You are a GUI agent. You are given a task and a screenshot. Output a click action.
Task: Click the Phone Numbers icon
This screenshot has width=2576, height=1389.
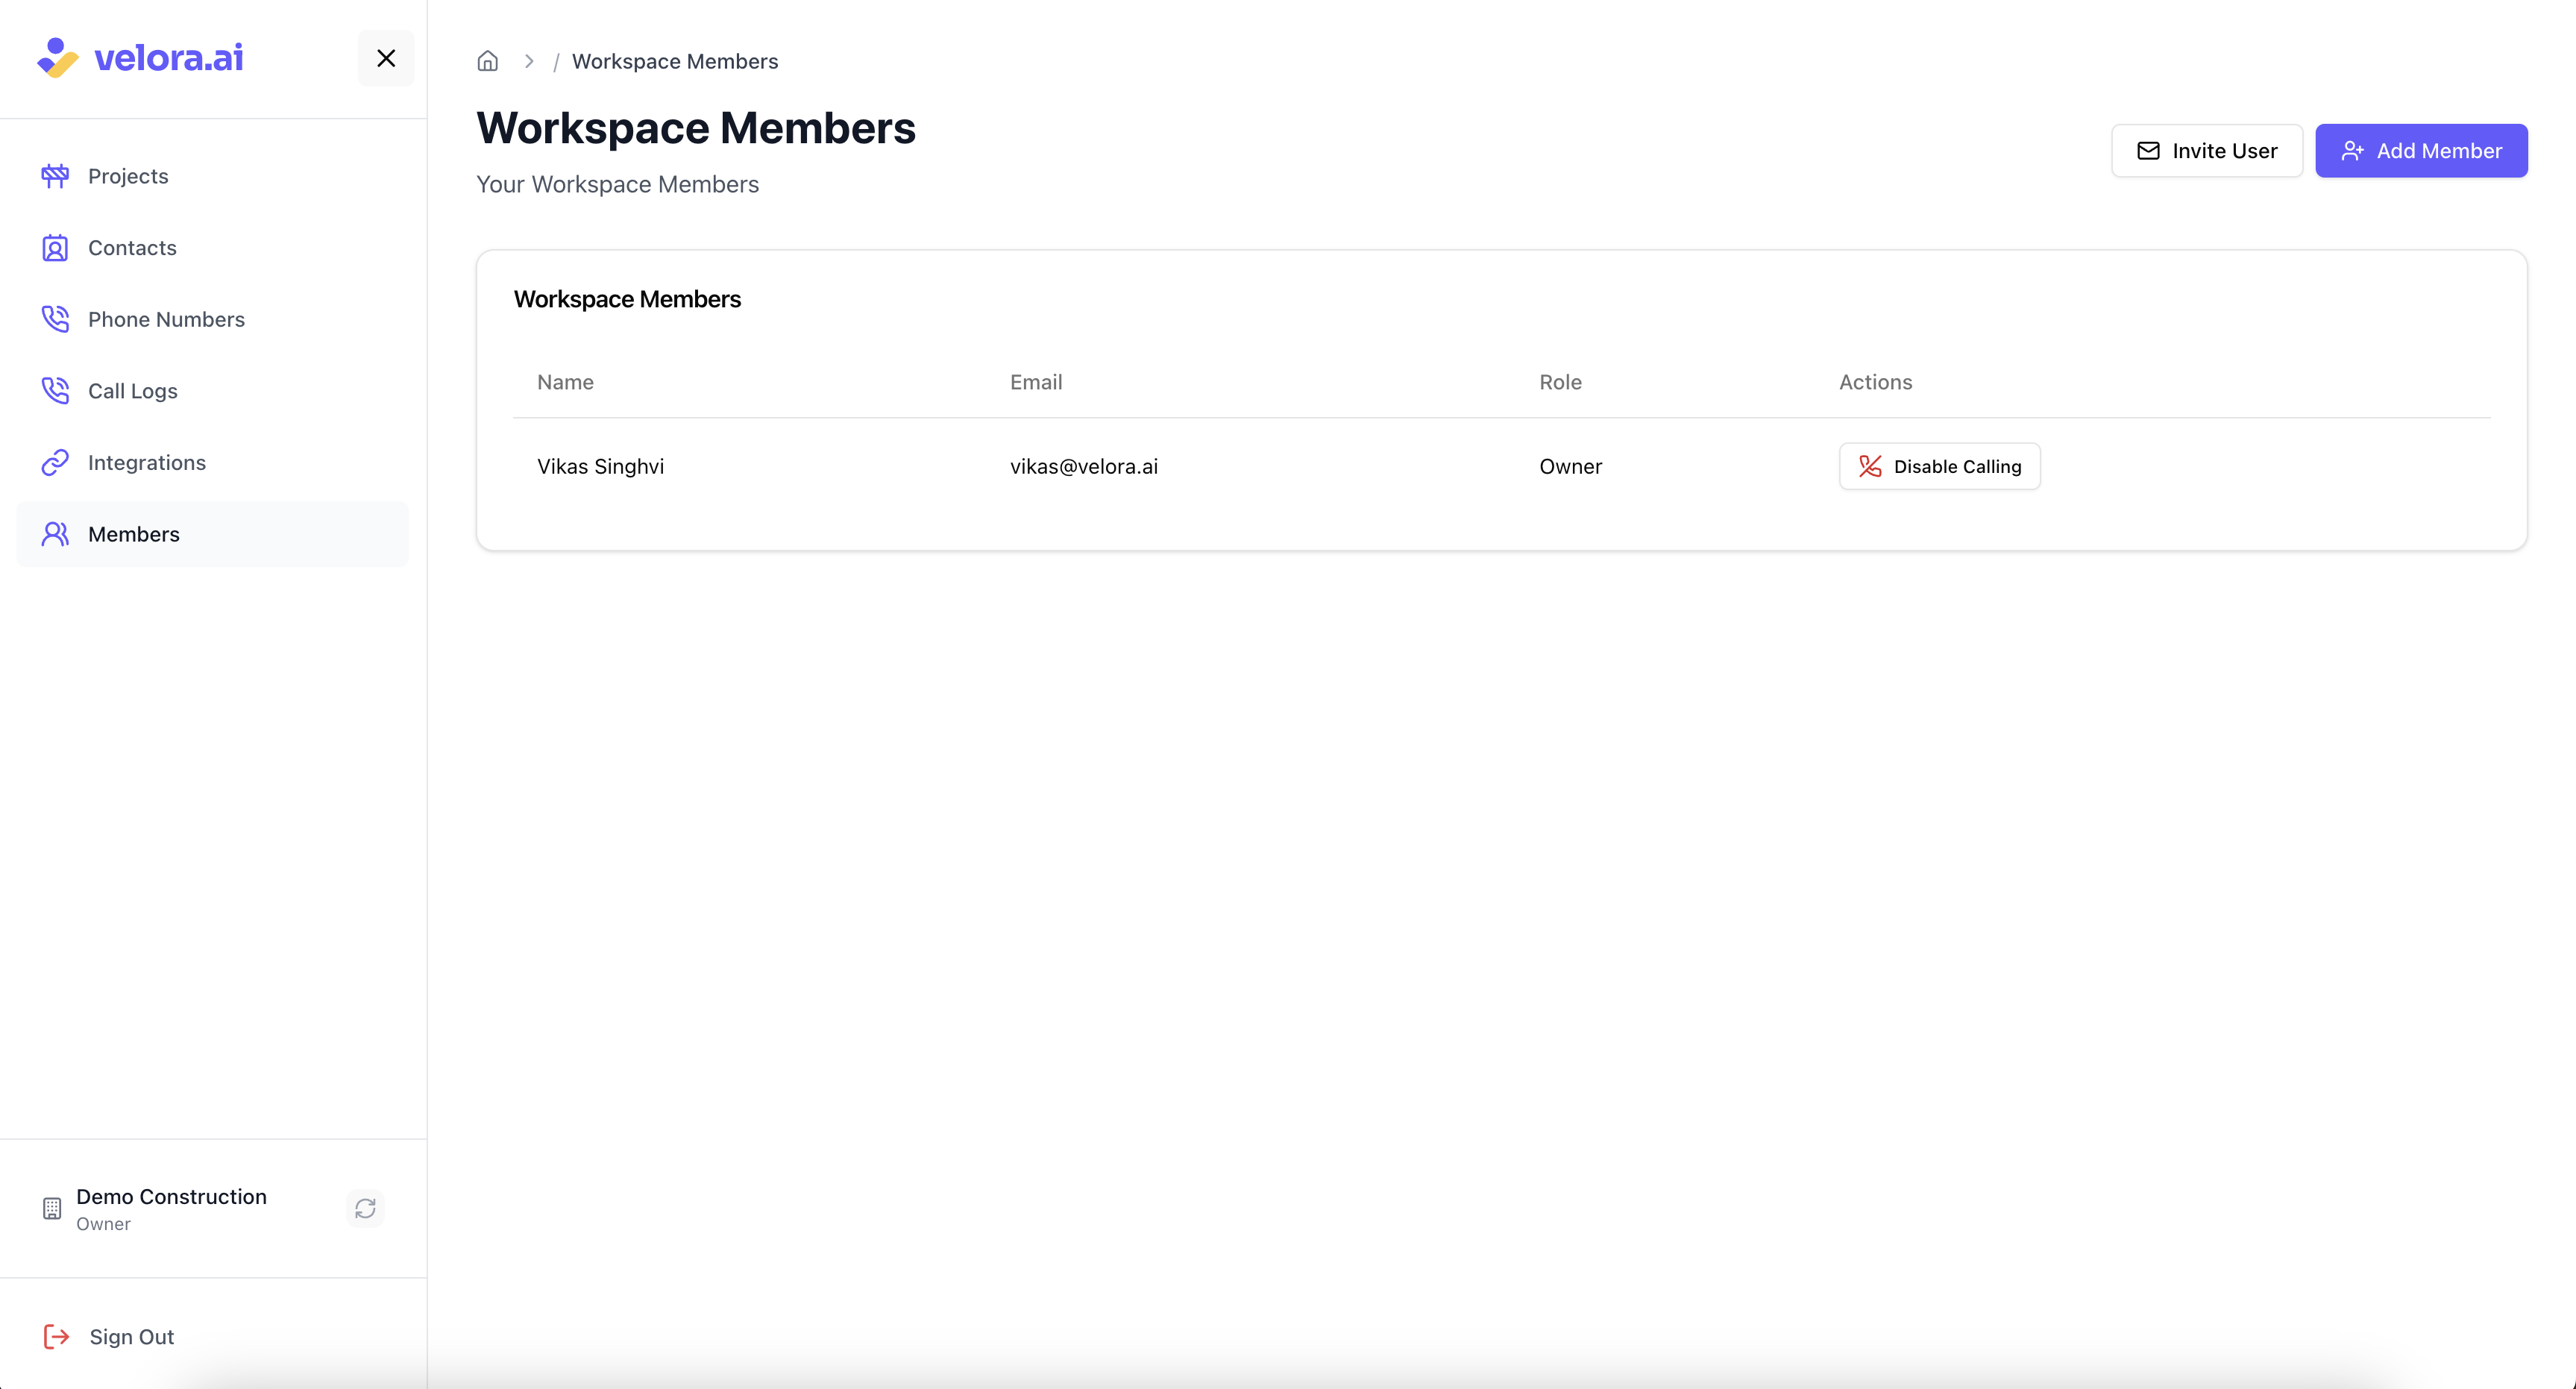click(55, 319)
